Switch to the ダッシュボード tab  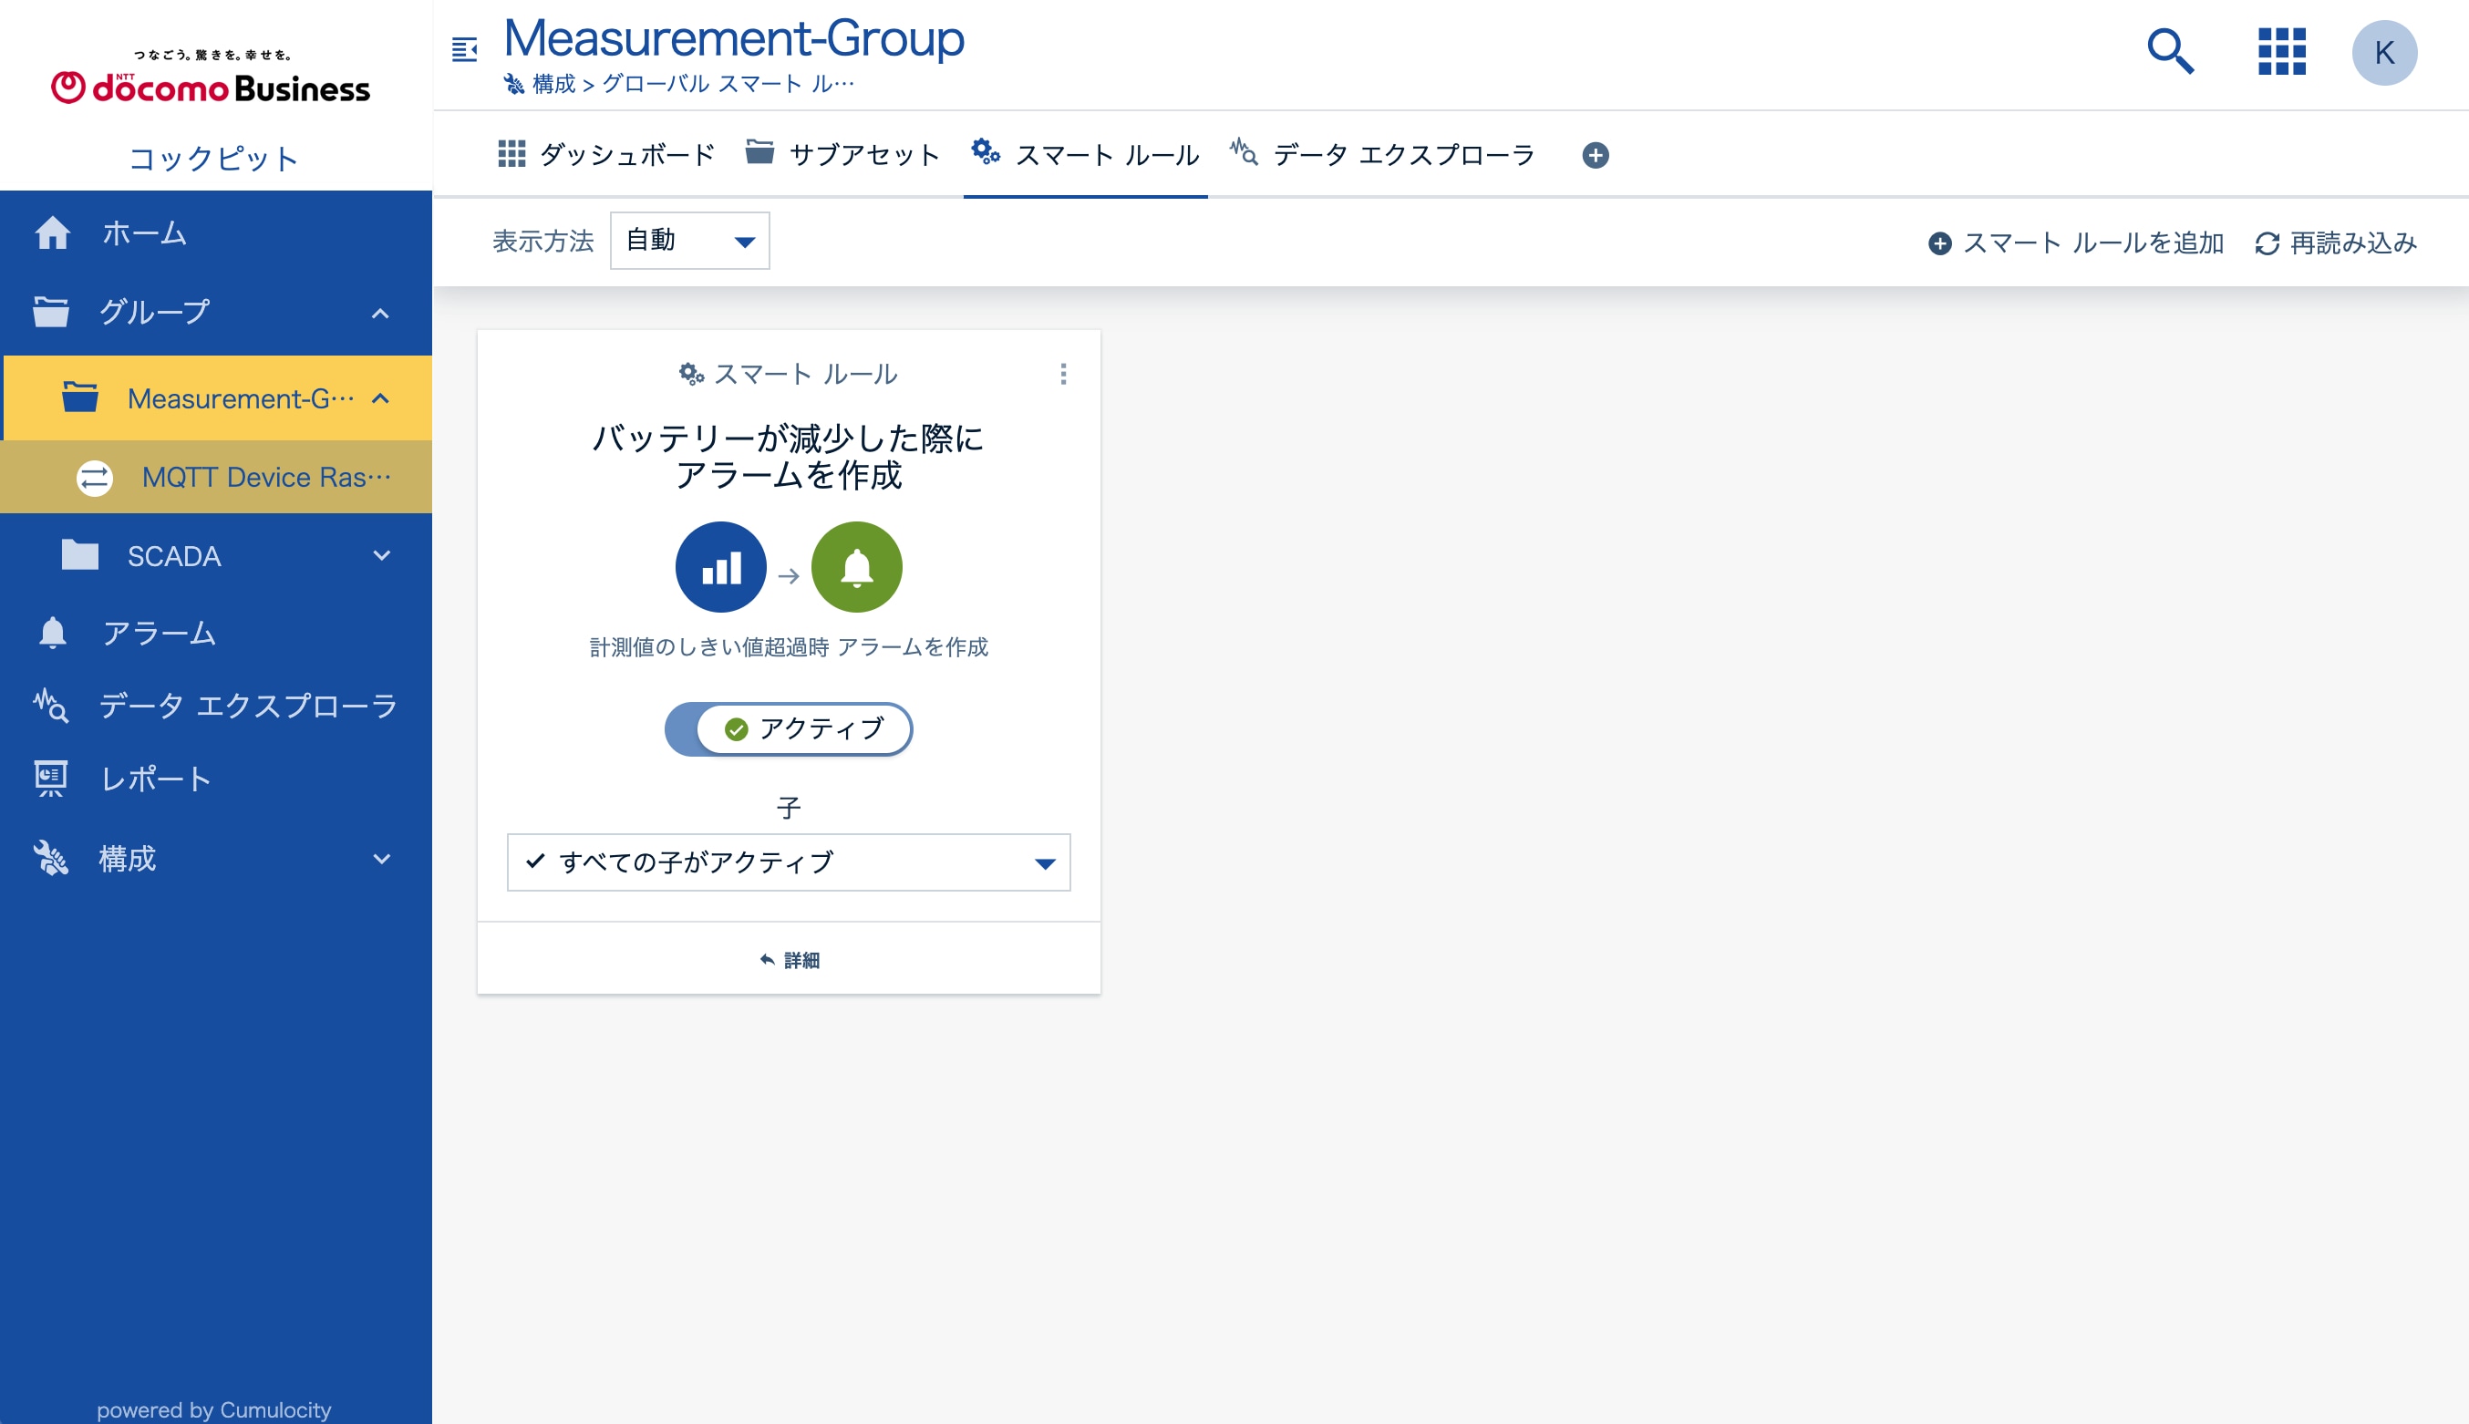pos(606,155)
